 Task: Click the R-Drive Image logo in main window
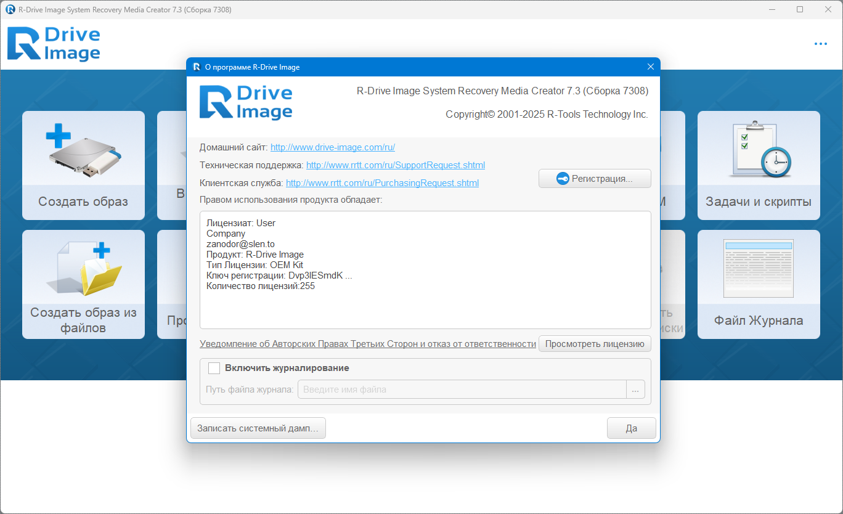pos(54,44)
